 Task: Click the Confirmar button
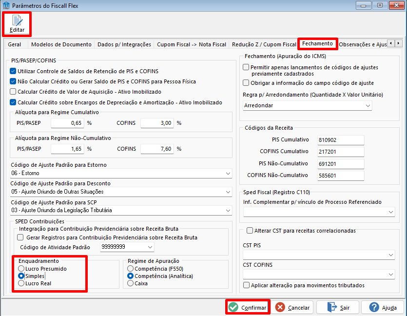248,307
